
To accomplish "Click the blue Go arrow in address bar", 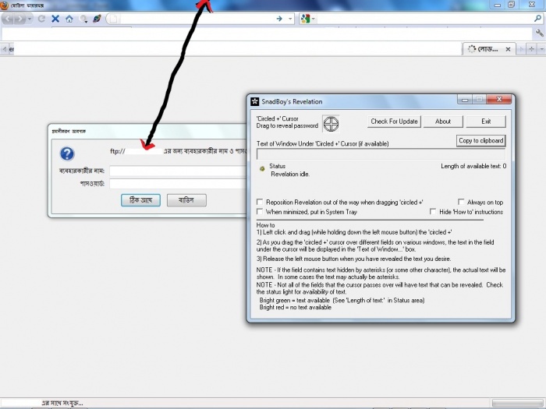I will 279,19.
